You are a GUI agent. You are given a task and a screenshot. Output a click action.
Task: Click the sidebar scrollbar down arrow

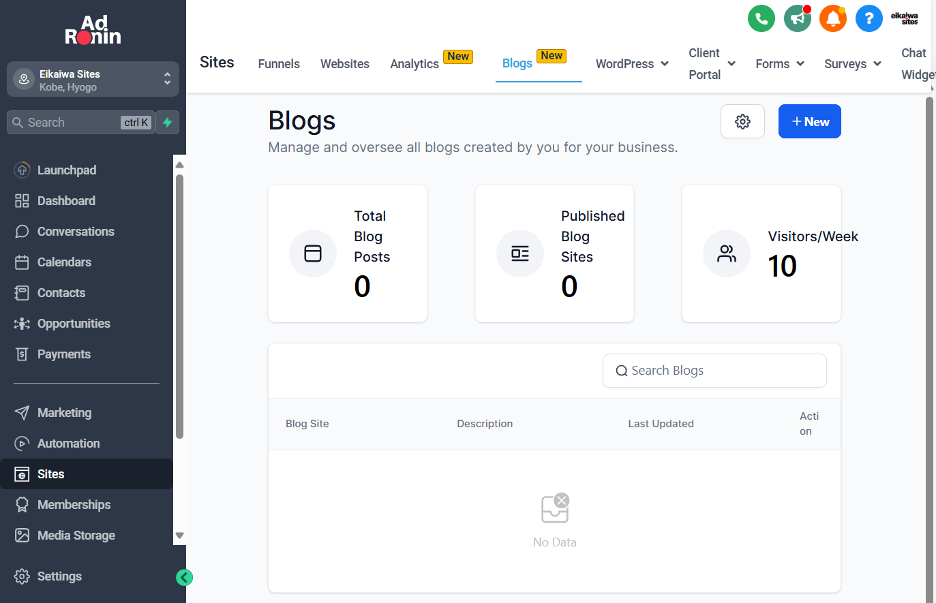(x=180, y=536)
